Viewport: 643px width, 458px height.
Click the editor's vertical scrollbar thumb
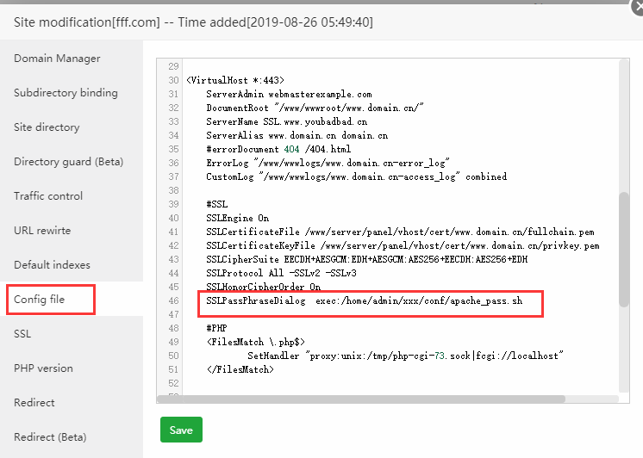[x=624, y=249]
